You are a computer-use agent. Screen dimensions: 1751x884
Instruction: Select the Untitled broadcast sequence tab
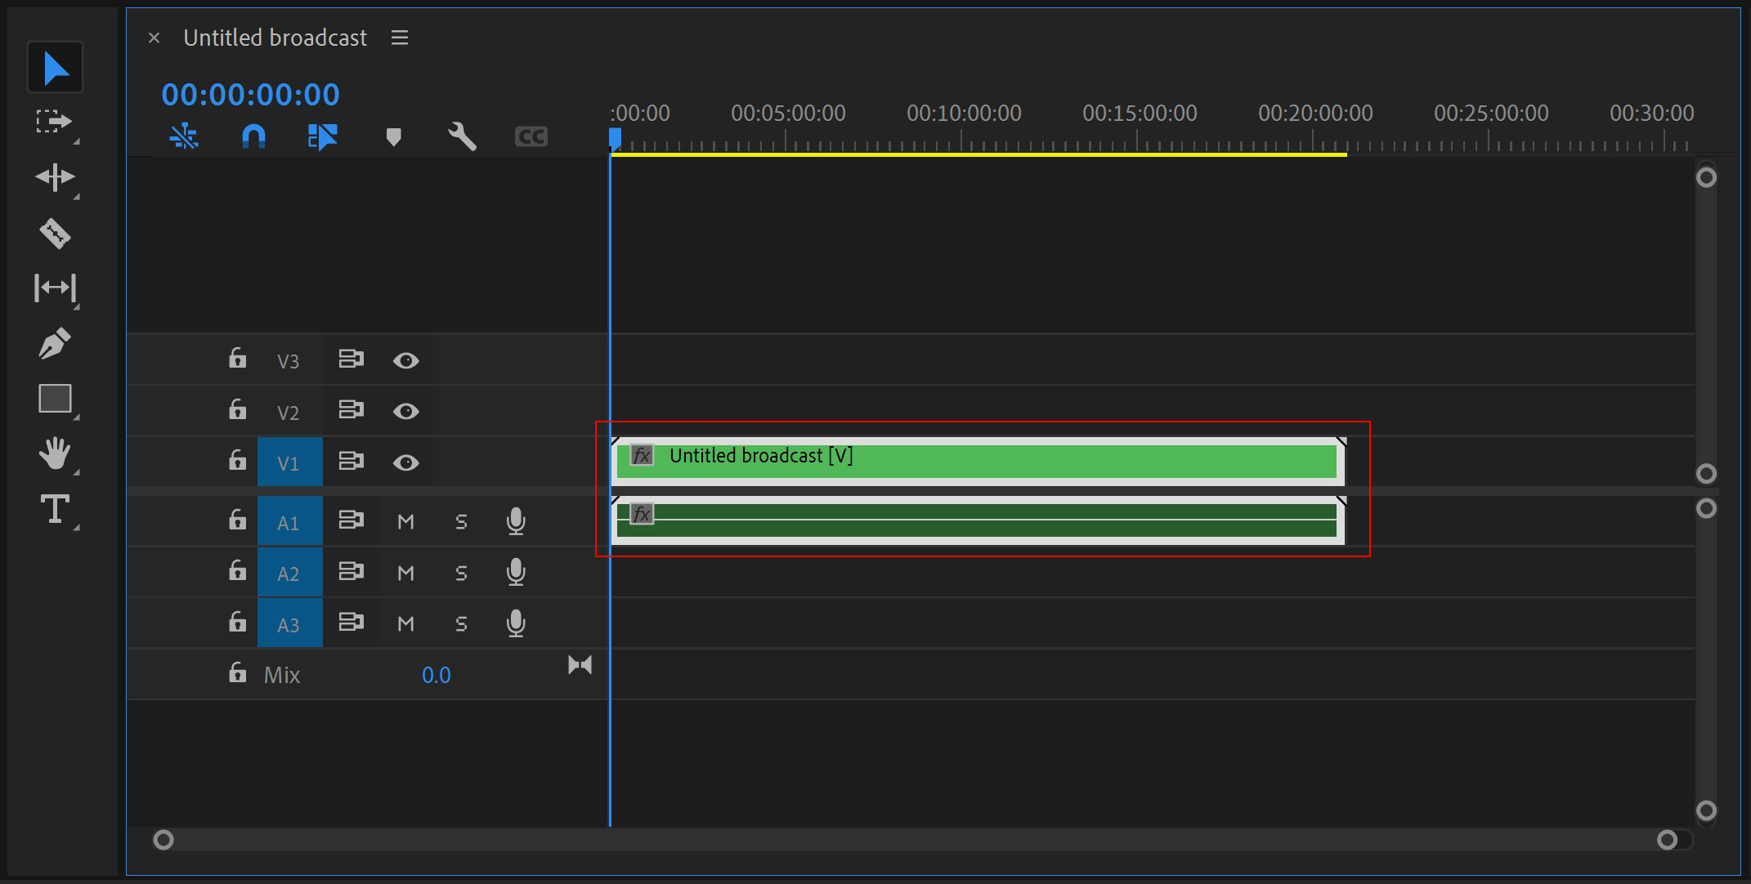[x=275, y=38]
